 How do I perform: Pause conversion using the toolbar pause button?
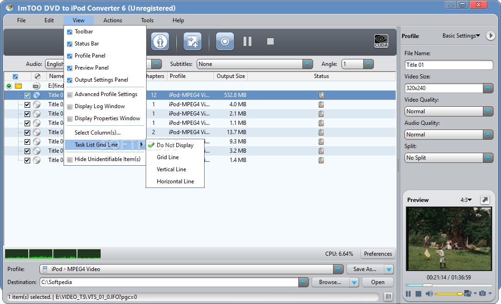248,41
